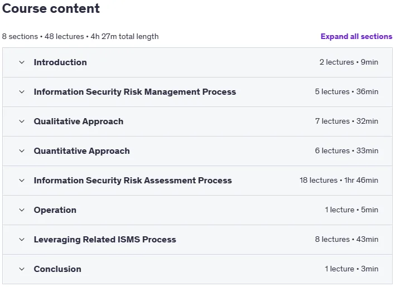Viewport: 396px width, 287px height.
Task: Select Quantitative Approach section title
Action: point(82,151)
